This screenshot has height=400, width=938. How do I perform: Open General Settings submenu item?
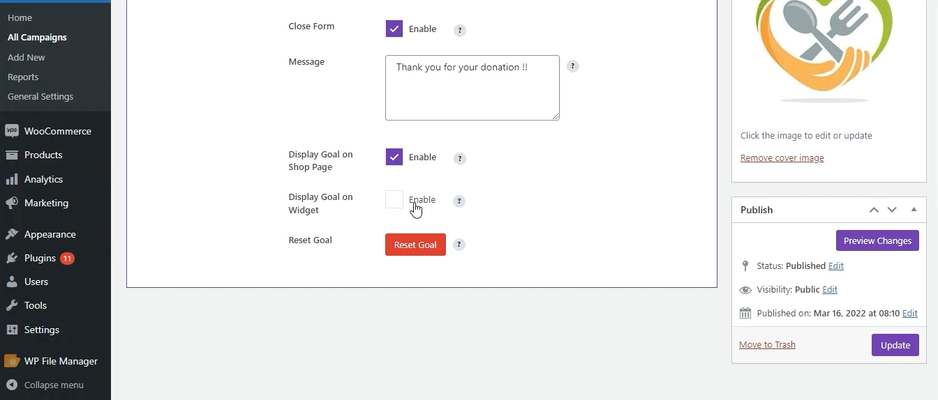tap(40, 96)
